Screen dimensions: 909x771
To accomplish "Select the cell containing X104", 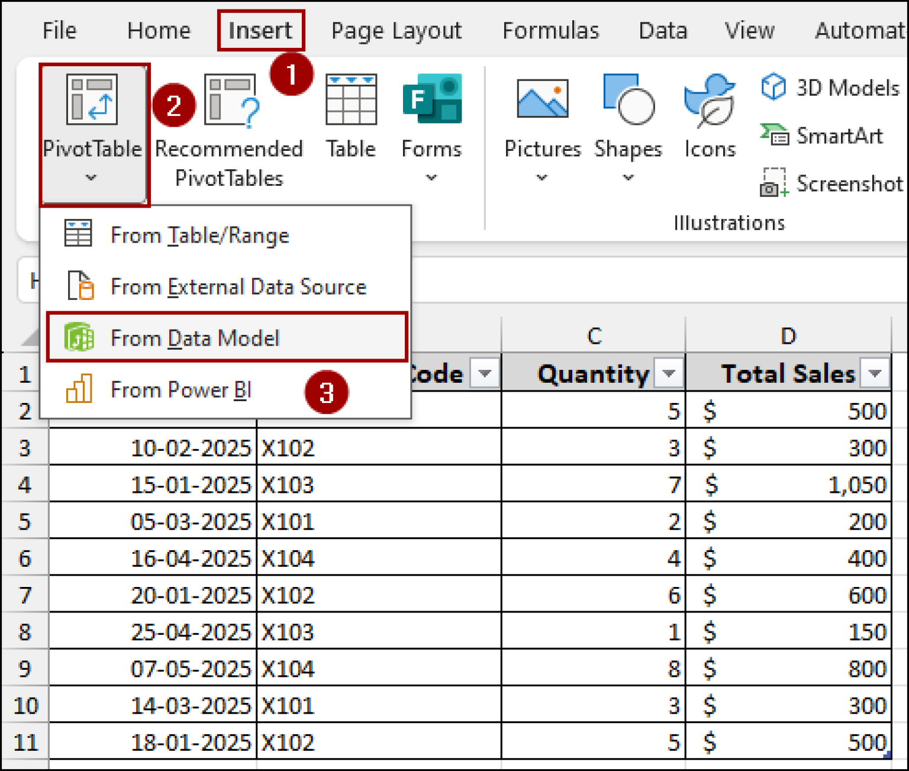I will pyautogui.click(x=288, y=557).
